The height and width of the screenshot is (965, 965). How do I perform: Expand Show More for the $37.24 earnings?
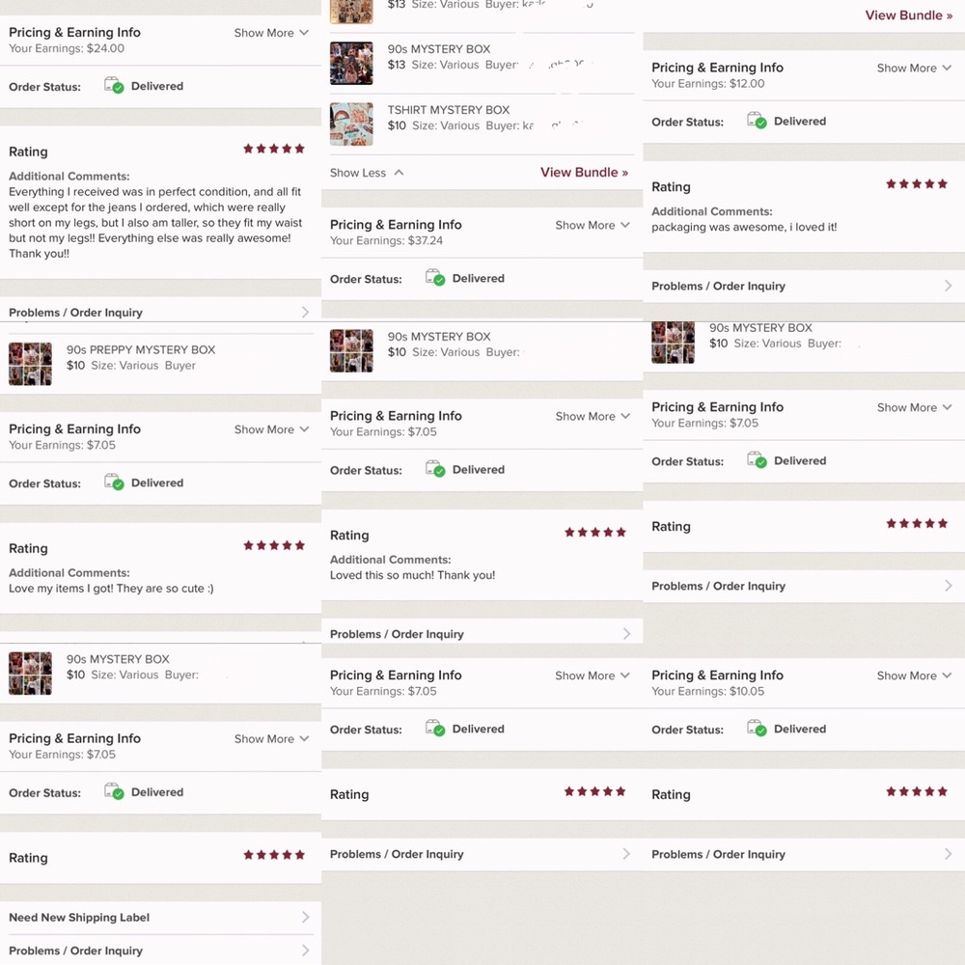point(593,225)
